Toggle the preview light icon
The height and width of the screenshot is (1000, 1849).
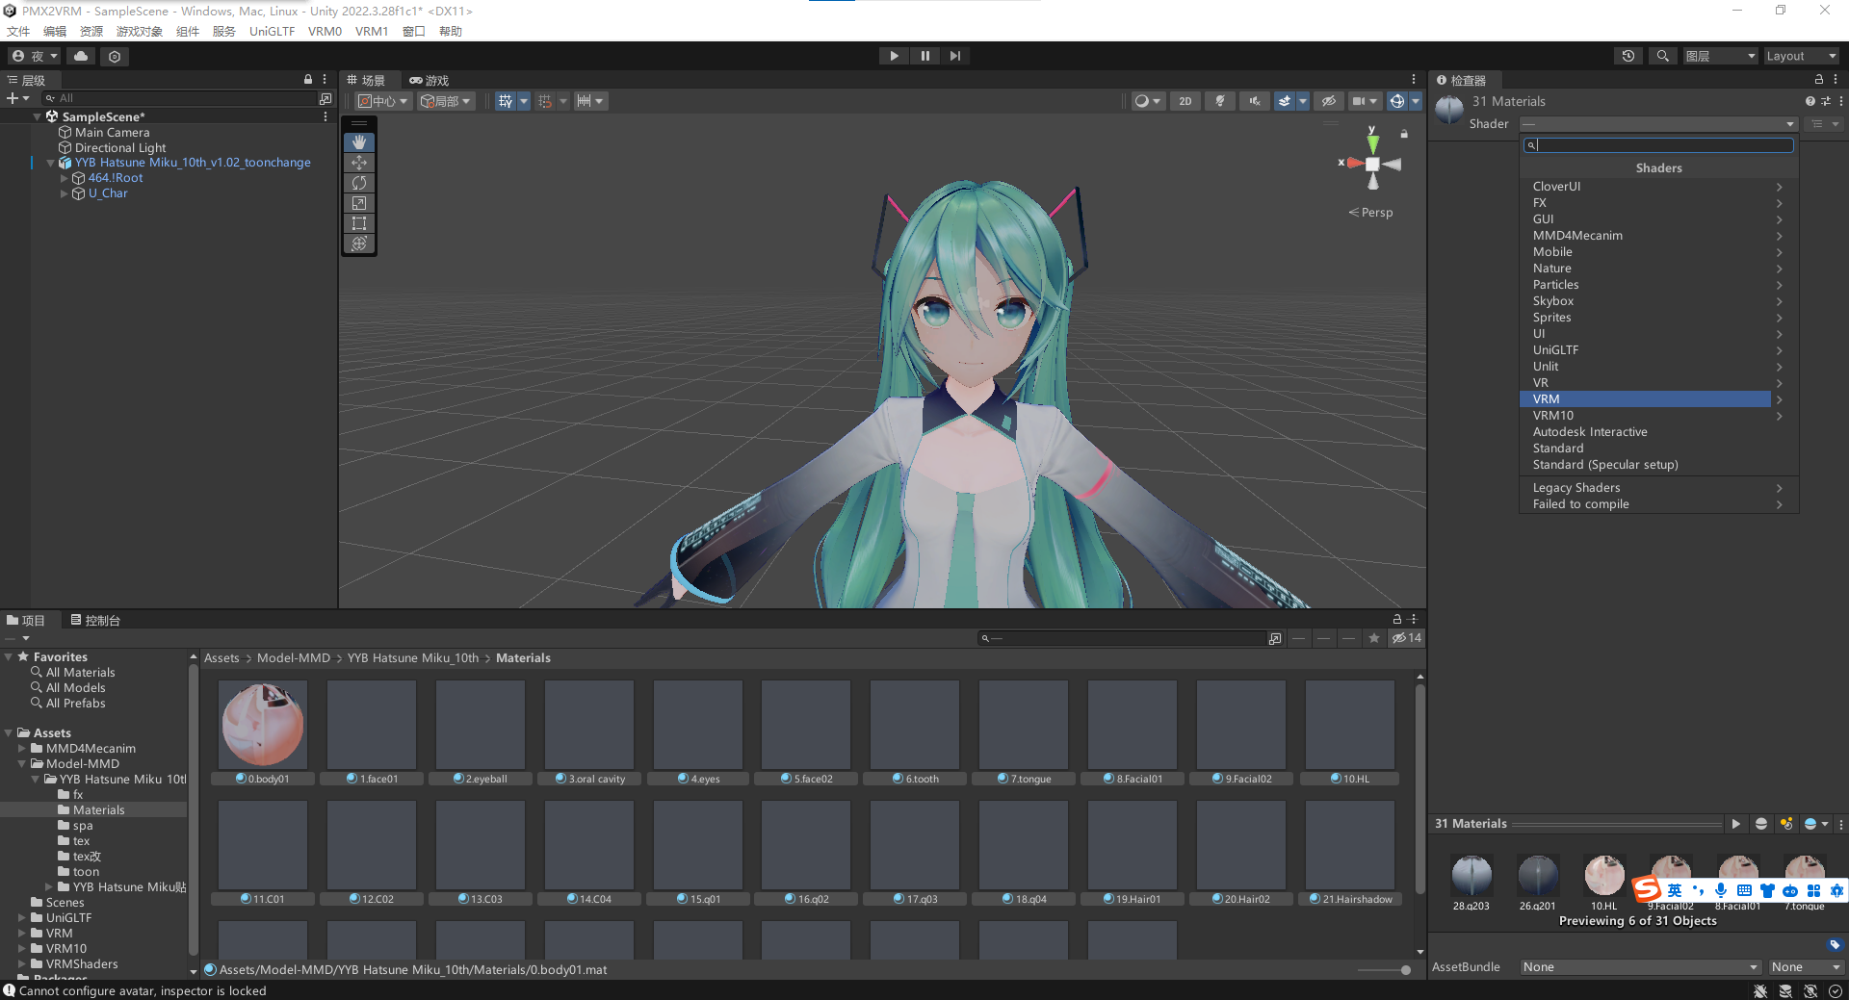[x=1786, y=824]
